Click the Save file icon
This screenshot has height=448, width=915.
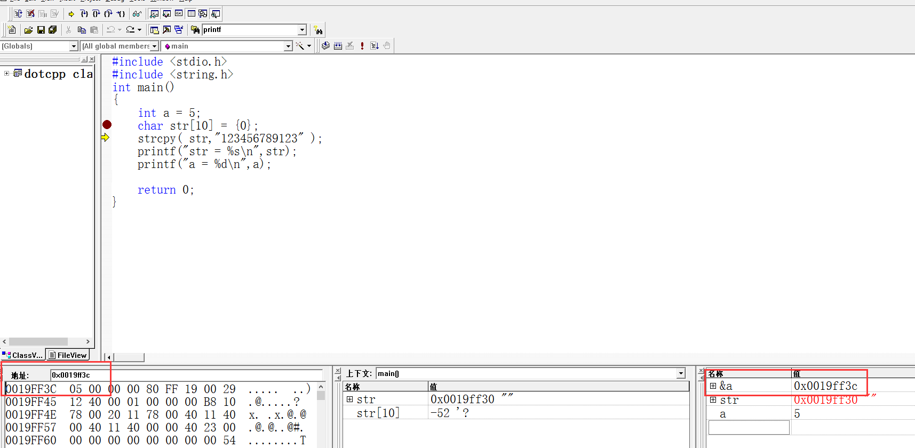click(41, 30)
